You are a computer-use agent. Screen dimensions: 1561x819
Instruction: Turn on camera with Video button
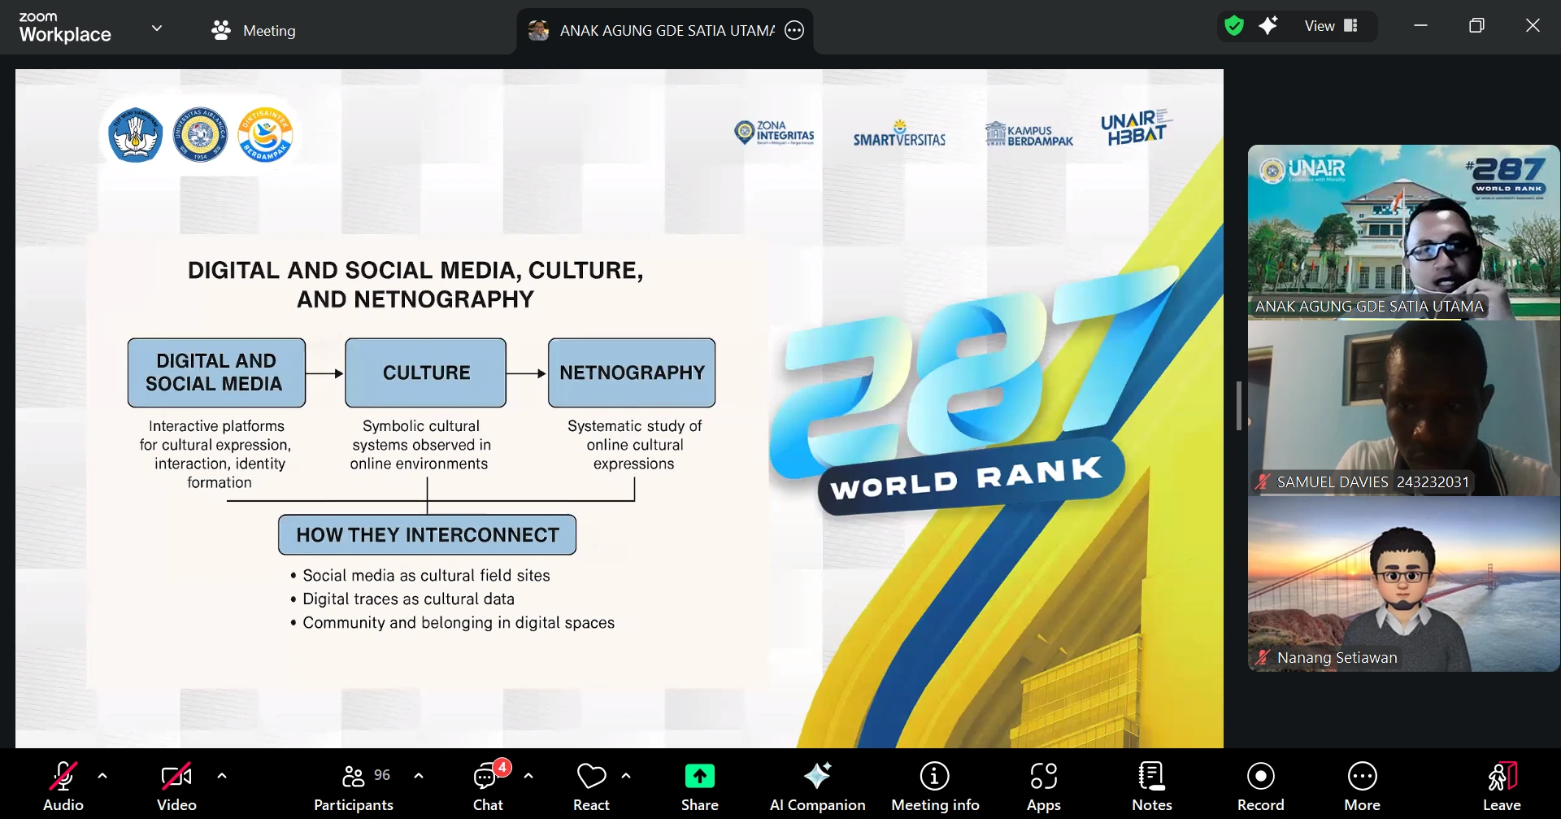[x=176, y=786]
